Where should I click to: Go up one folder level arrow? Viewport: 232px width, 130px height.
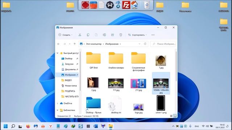[x=75, y=44]
